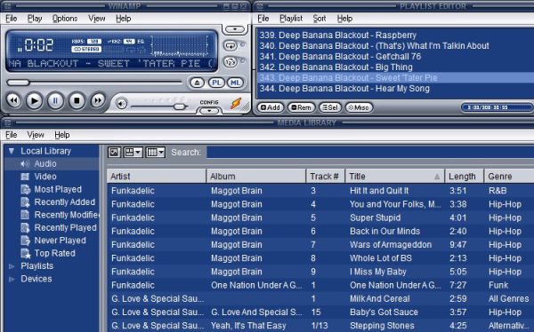This screenshot has height=332, width=534.
Task: Sort by the Length column header
Action: click(x=465, y=177)
